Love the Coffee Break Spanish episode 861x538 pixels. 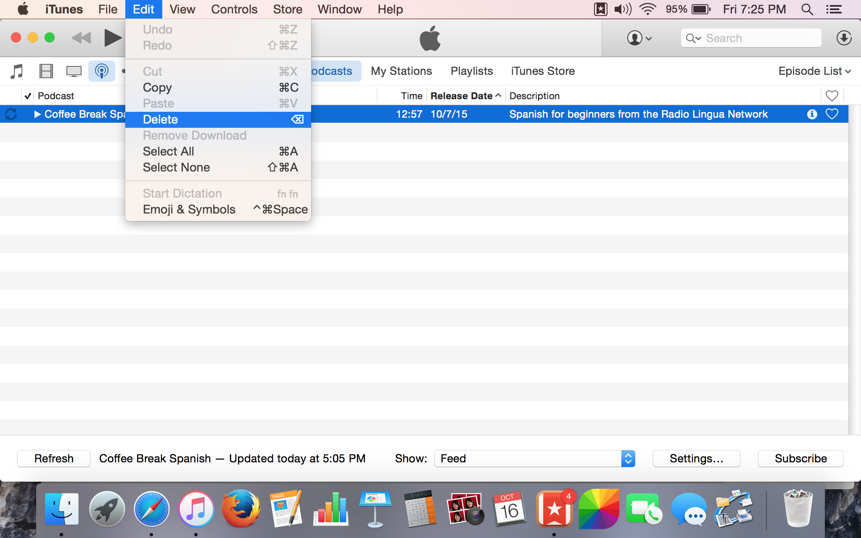pyautogui.click(x=832, y=114)
